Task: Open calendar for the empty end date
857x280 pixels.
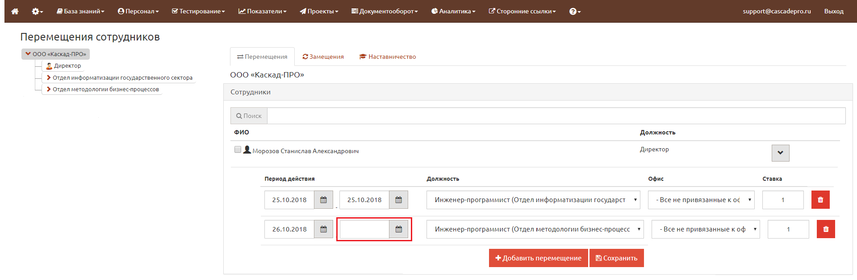Action: [x=398, y=229]
